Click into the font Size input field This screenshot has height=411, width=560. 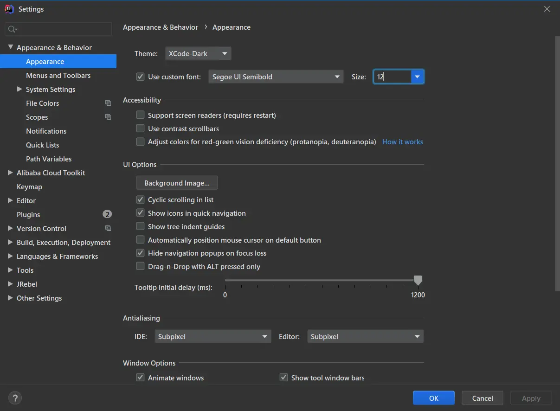click(x=393, y=77)
